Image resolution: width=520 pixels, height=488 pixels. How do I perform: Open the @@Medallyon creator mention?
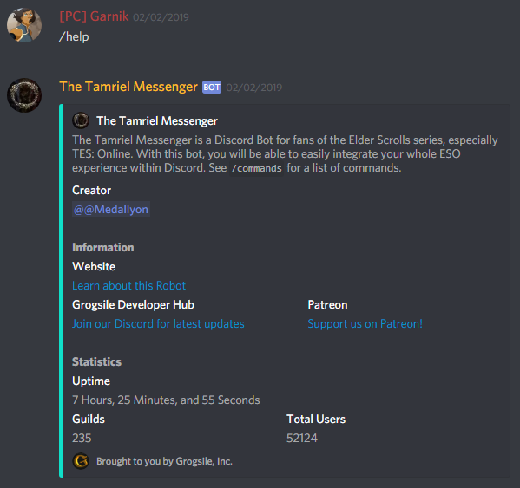(x=111, y=209)
